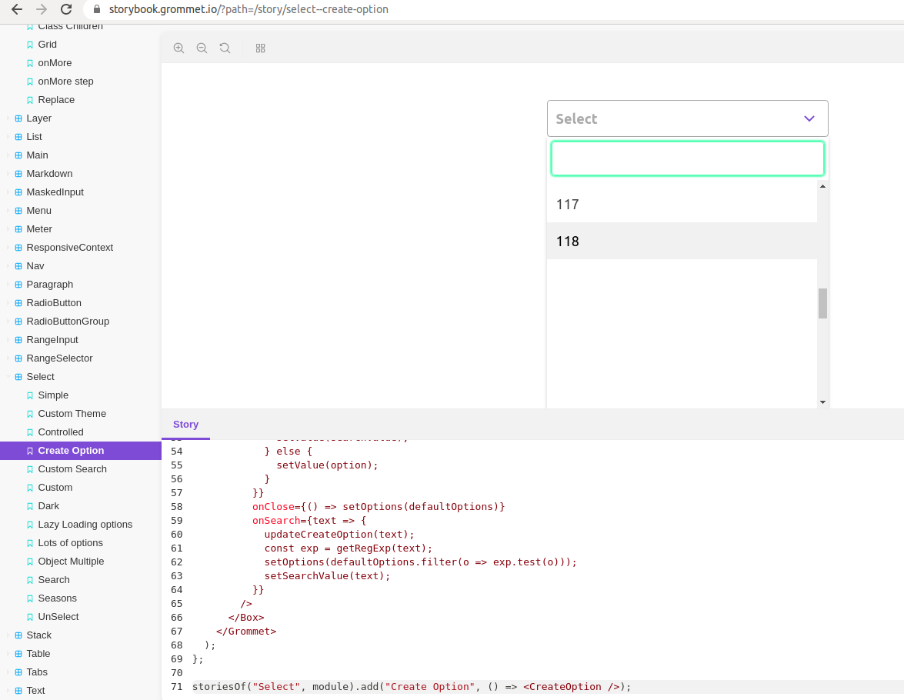Zoom in on the story canvas
The width and height of the screenshot is (904, 700).
(178, 48)
